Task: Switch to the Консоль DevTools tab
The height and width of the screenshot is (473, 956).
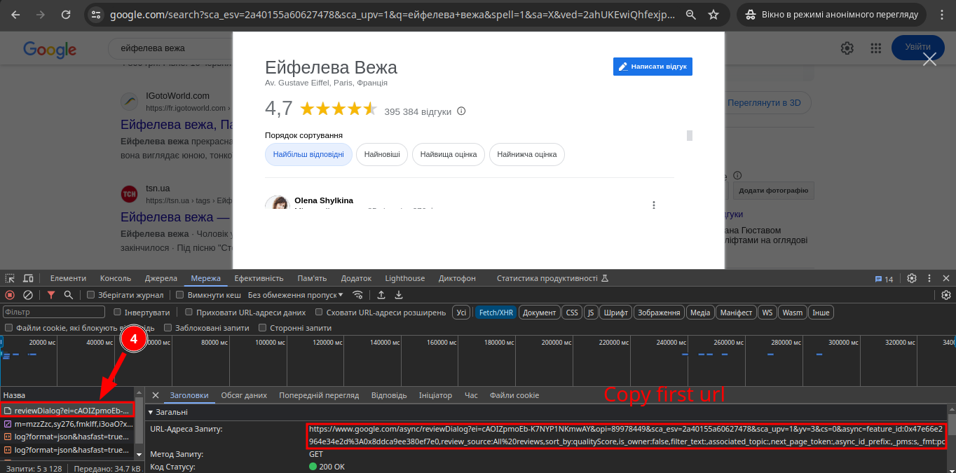Action: 116,278
